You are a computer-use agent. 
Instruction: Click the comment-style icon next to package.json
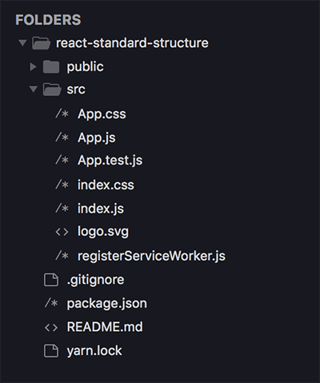pos(51,303)
